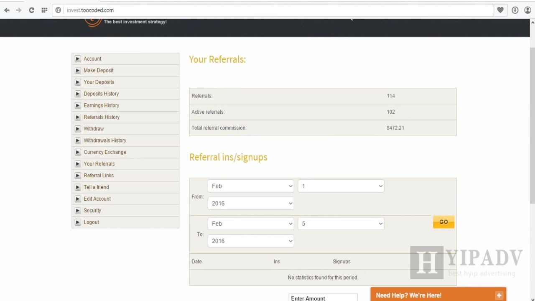
Task: Open Your Deposits sidebar entry
Action: 99,82
